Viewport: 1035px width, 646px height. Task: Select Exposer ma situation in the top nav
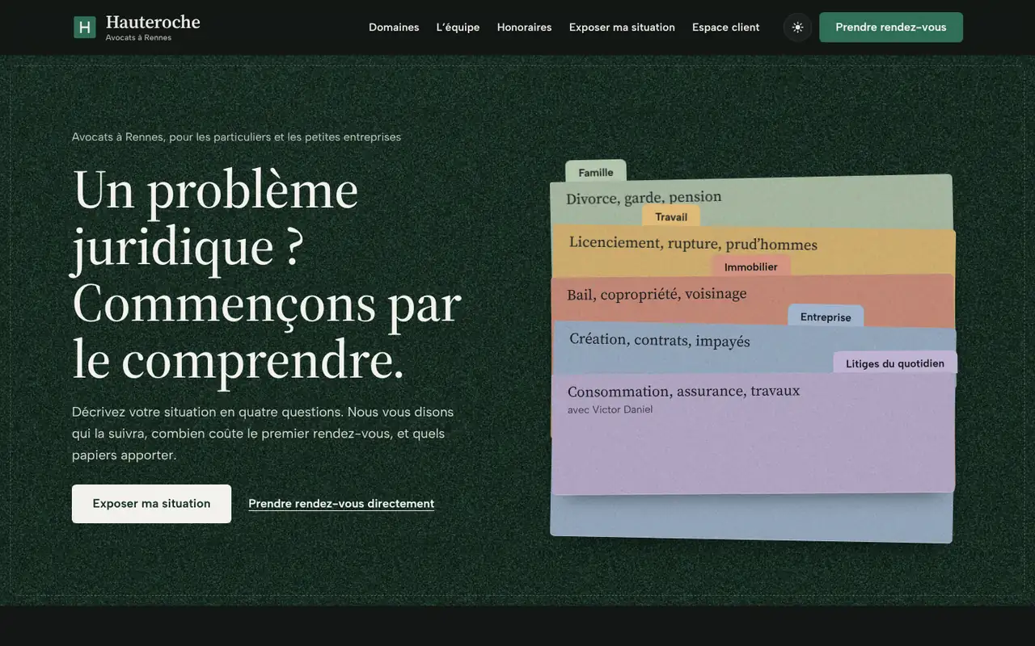click(622, 27)
